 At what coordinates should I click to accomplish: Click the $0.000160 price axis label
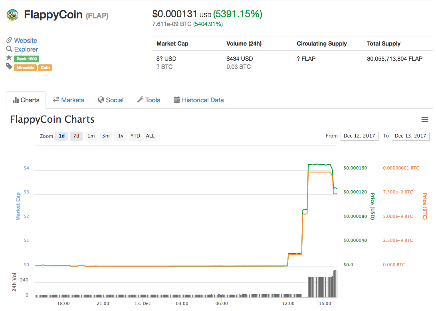coord(355,168)
